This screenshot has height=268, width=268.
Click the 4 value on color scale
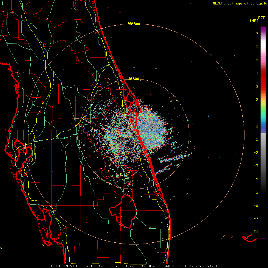click(257, 73)
